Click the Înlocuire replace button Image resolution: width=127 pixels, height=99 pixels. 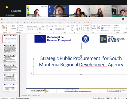[x=117, y=28]
